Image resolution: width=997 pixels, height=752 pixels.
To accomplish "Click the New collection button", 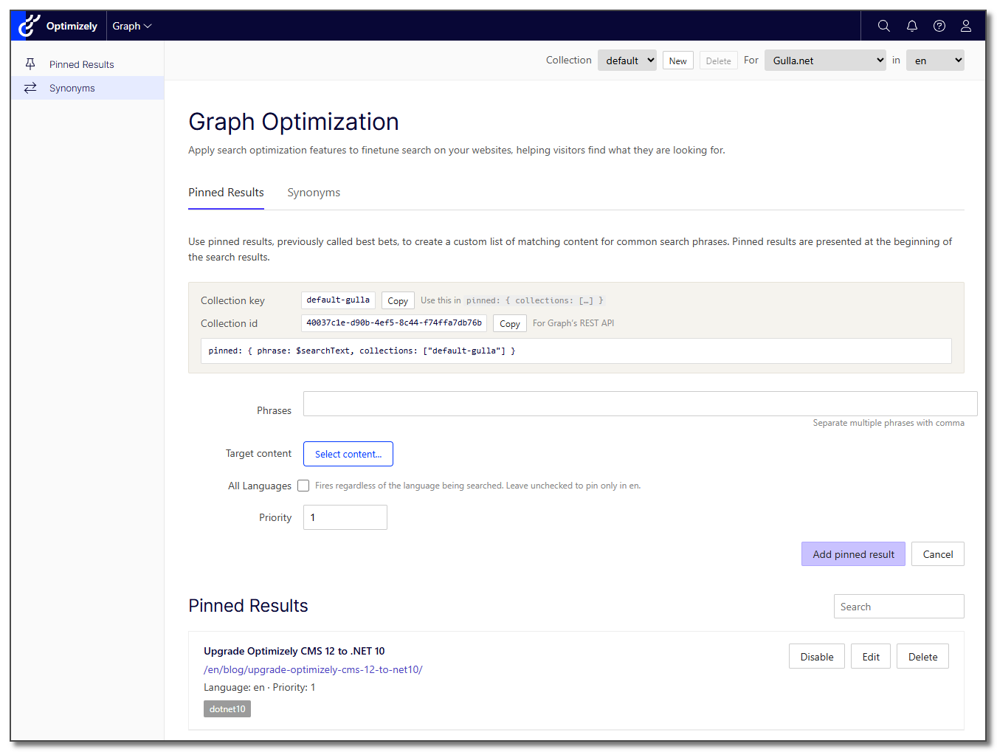I will click(x=678, y=61).
